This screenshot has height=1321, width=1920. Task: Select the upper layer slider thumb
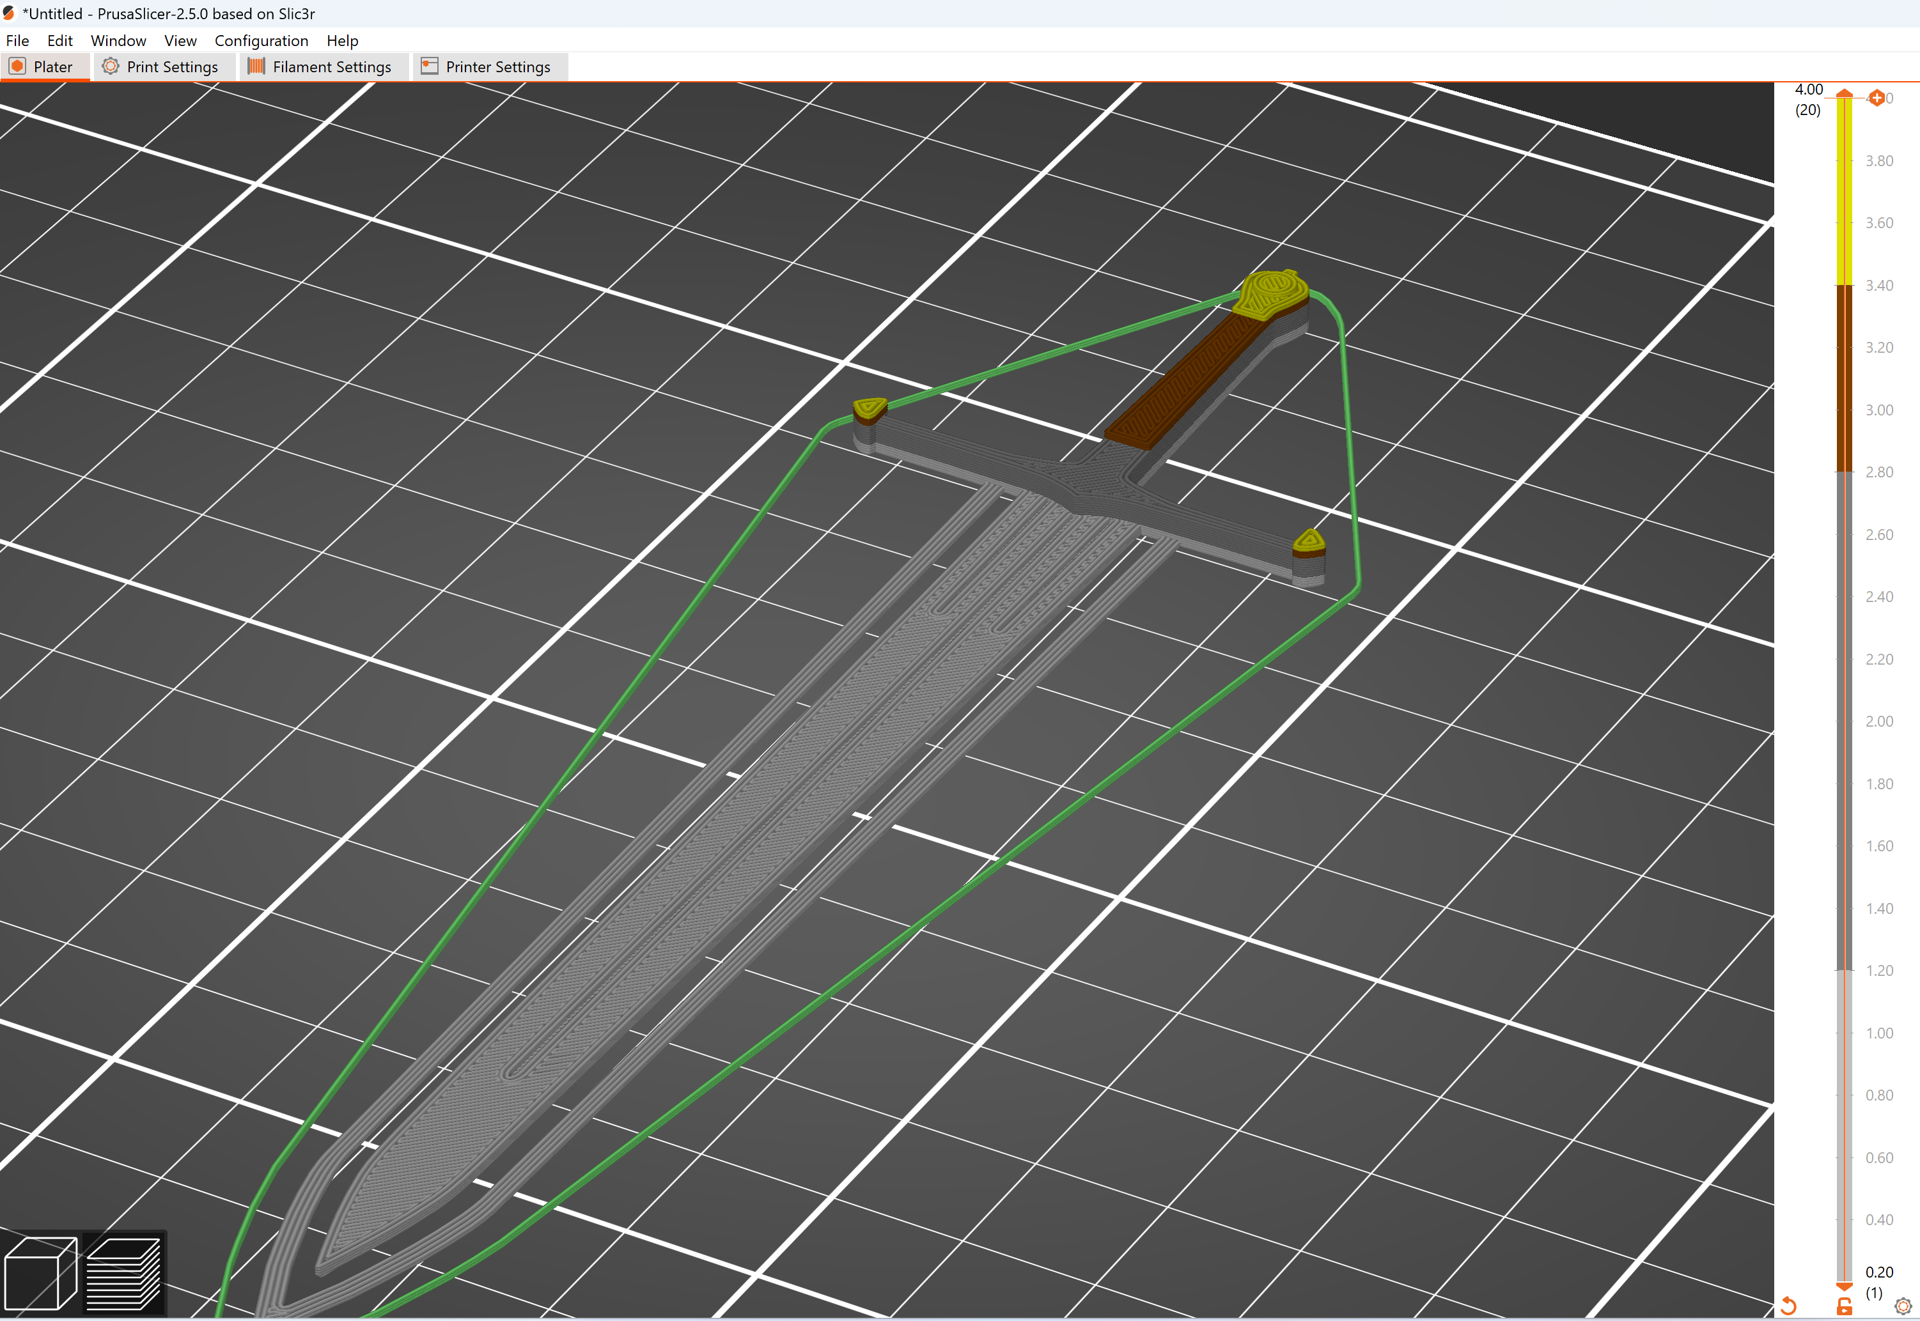(x=1845, y=93)
